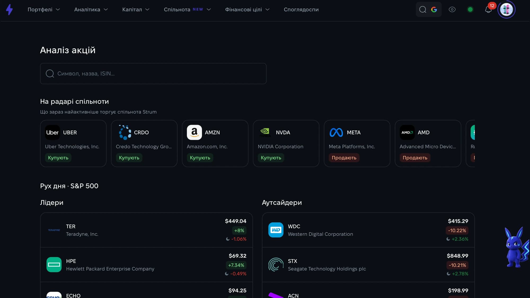
Task: Expand the Портфелі menu
Action: (44, 10)
